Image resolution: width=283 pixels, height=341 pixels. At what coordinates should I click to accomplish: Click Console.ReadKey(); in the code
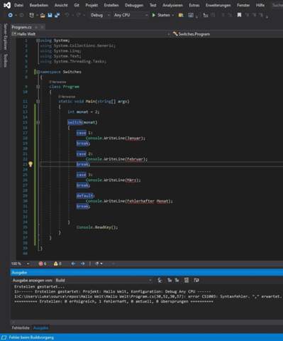click(x=97, y=227)
